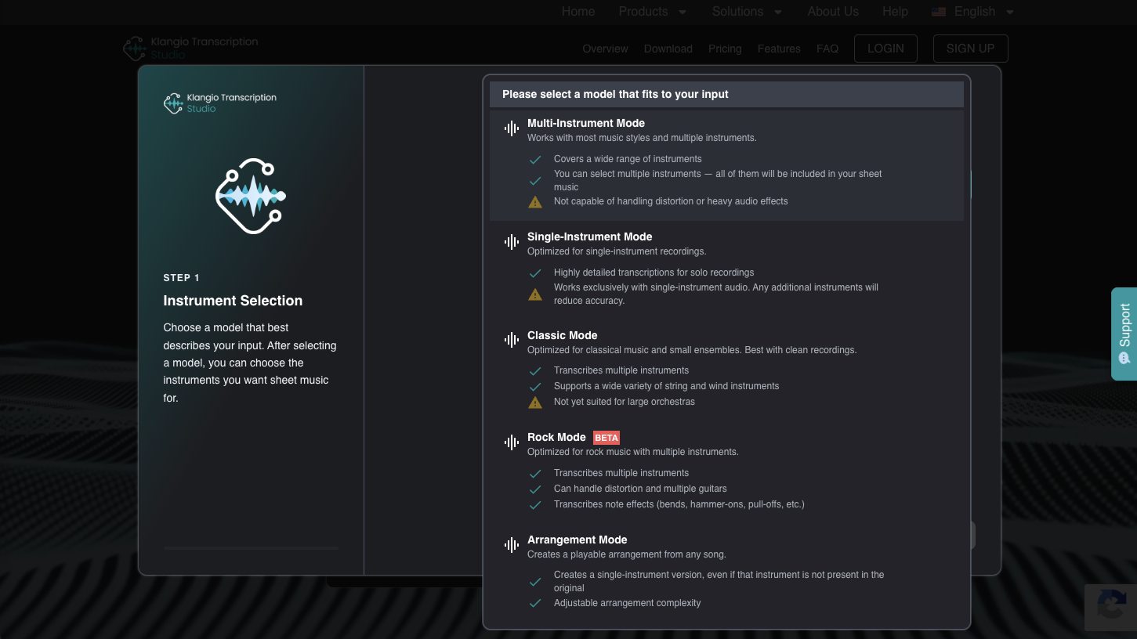The height and width of the screenshot is (639, 1137).
Task: Click the US flag language icon
Action: [x=939, y=12]
